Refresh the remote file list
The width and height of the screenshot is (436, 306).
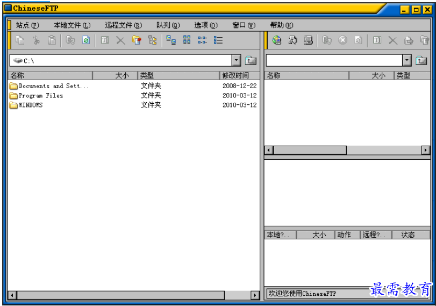point(358,40)
